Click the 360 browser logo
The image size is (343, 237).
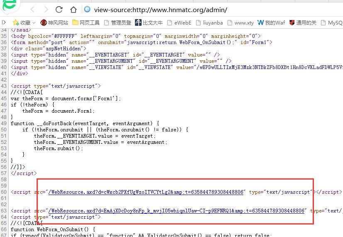click(9, 5)
